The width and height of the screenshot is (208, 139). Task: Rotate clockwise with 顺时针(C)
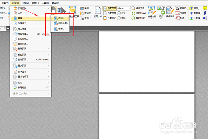pyautogui.click(x=138, y=18)
